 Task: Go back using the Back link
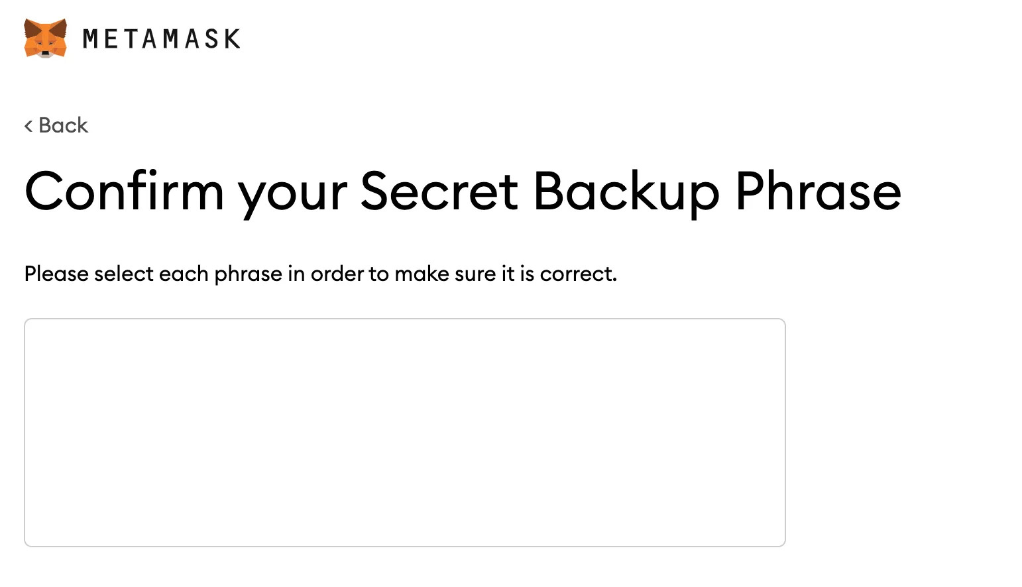click(56, 125)
